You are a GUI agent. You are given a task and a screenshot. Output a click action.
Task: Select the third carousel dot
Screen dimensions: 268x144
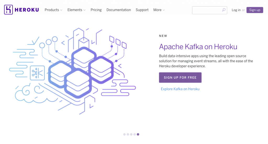[x=131, y=134]
